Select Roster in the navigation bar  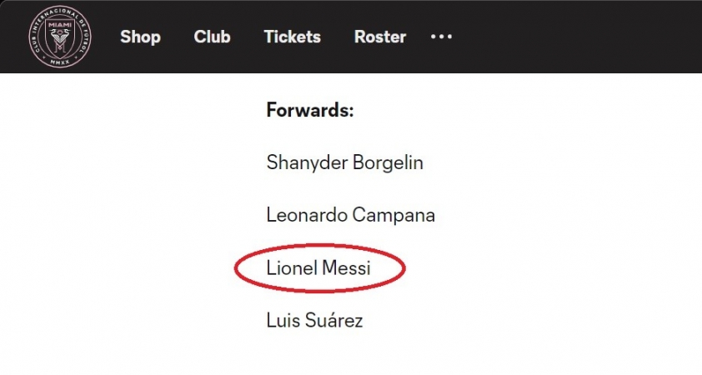380,37
